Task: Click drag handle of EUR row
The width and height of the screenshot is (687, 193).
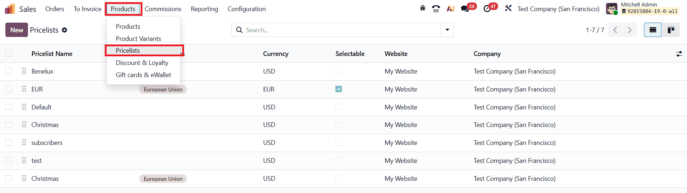Action: click(x=24, y=89)
